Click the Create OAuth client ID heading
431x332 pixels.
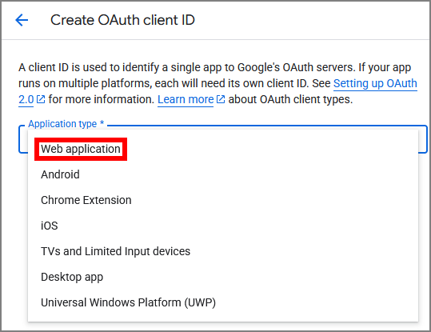click(x=122, y=20)
